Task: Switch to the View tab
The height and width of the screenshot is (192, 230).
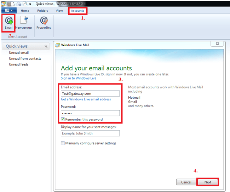Action: coord(59,11)
